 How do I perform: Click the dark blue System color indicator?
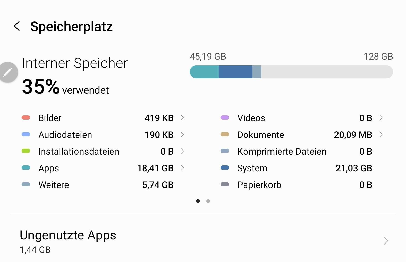(225, 168)
